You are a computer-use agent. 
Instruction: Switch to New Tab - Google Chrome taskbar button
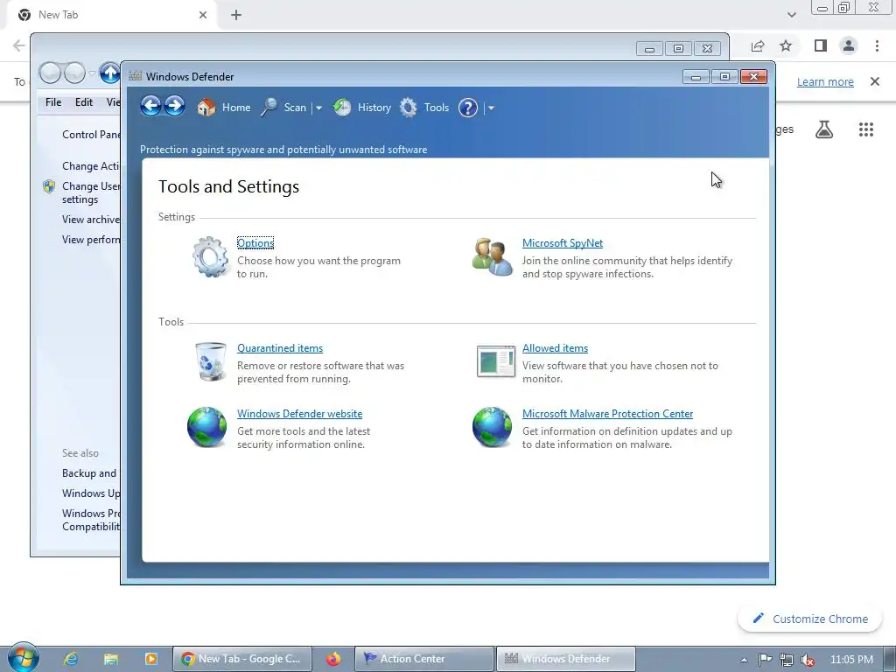pyautogui.click(x=243, y=659)
